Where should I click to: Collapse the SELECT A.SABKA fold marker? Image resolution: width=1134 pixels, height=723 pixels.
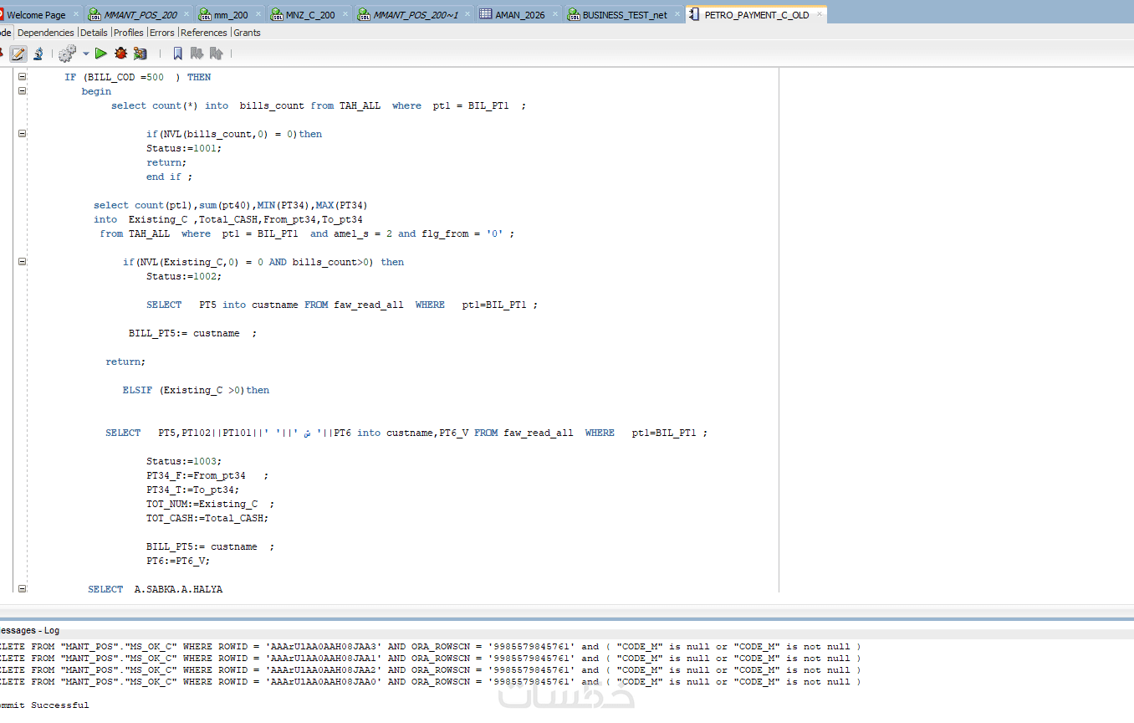click(x=22, y=588)
